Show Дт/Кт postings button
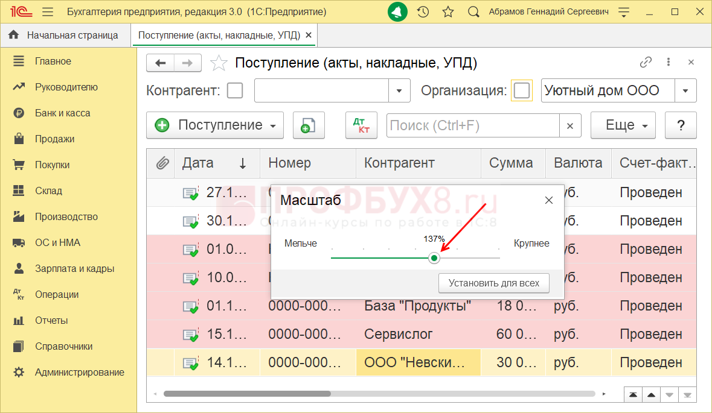The width and height of the screenshot is (712, 413). coord(362,125)
